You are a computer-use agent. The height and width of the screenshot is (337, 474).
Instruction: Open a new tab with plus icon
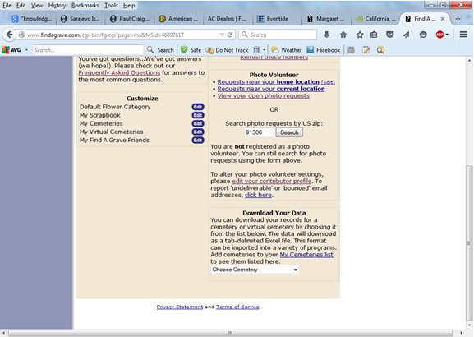(x=458, y=19)
